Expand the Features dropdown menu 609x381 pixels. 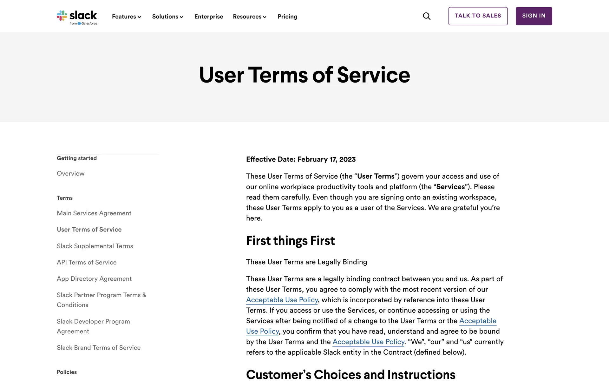[126, 17]
